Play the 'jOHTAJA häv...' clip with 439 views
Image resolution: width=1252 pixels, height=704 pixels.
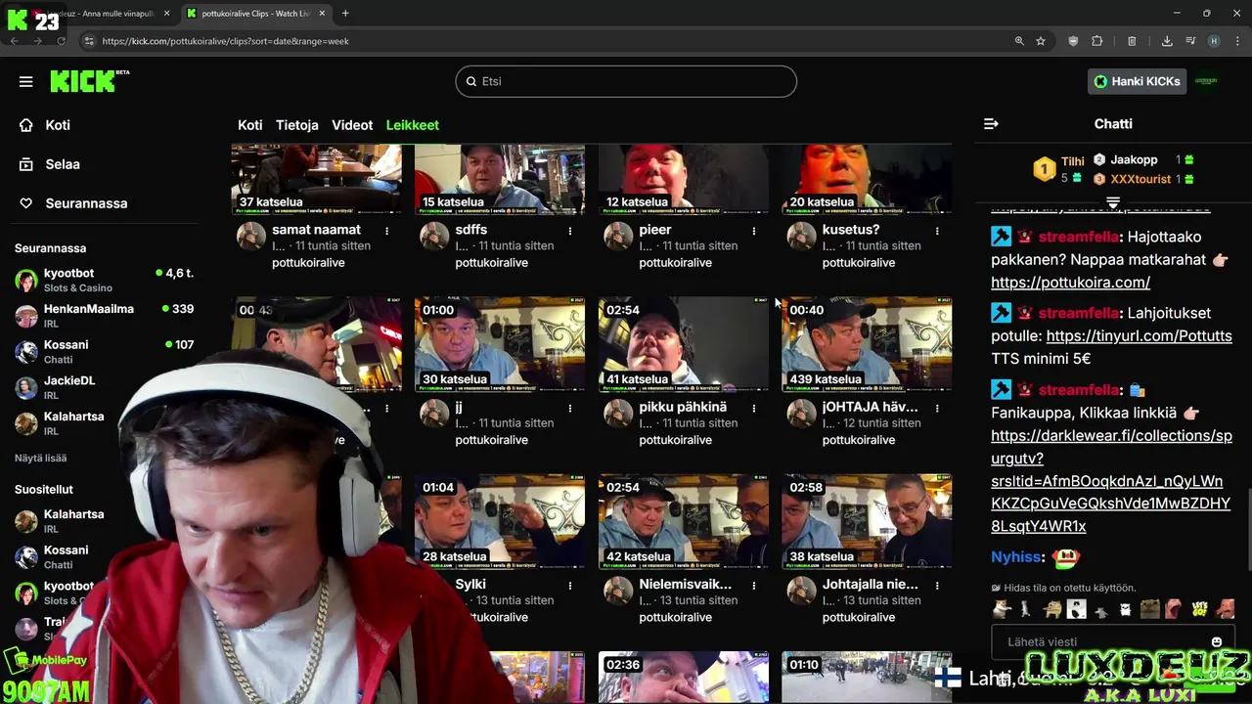tap(867, 343)
